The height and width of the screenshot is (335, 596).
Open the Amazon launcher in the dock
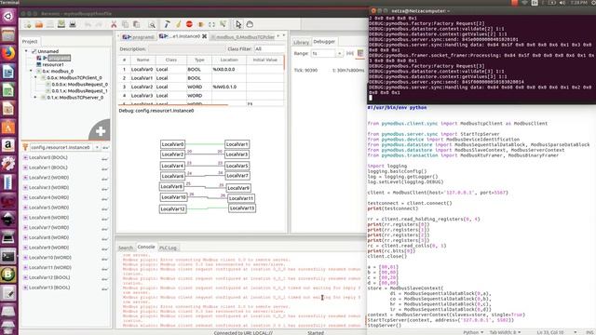click(8, 145)
